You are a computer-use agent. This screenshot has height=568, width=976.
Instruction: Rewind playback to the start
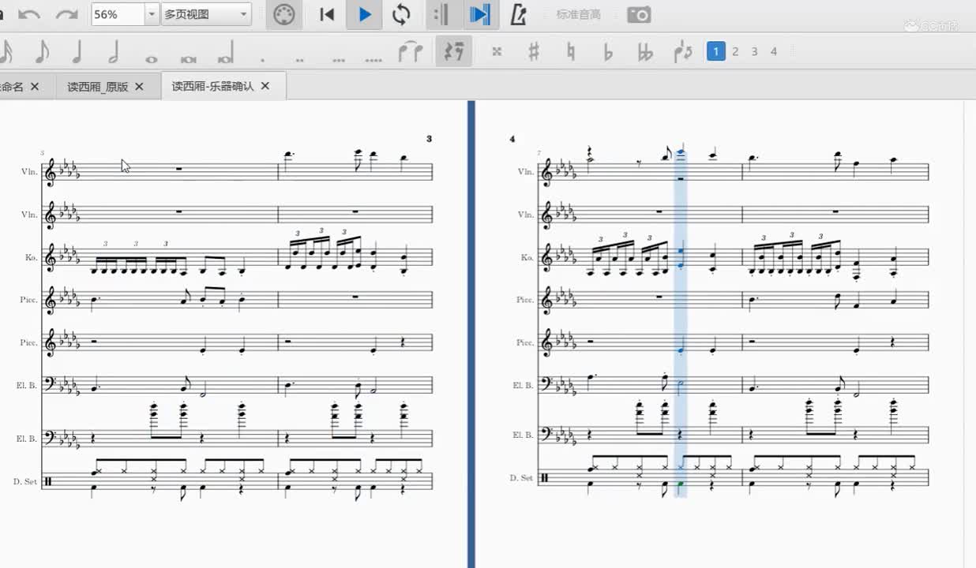(x=327, y=15)
